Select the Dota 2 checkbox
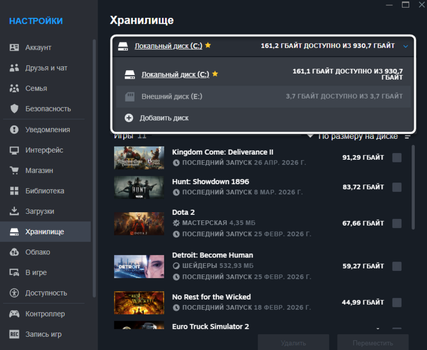 coord(397,223)
